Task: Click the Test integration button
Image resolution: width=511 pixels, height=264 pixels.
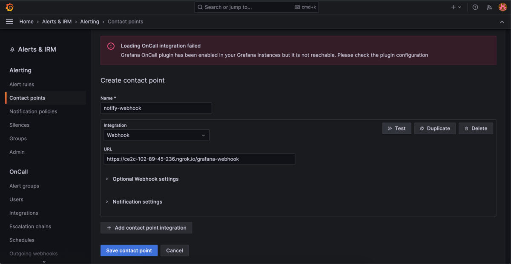Action: (x=396, y=128)
